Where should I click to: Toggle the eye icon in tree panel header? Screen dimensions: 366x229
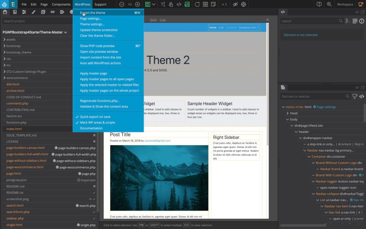pos(357,87)
